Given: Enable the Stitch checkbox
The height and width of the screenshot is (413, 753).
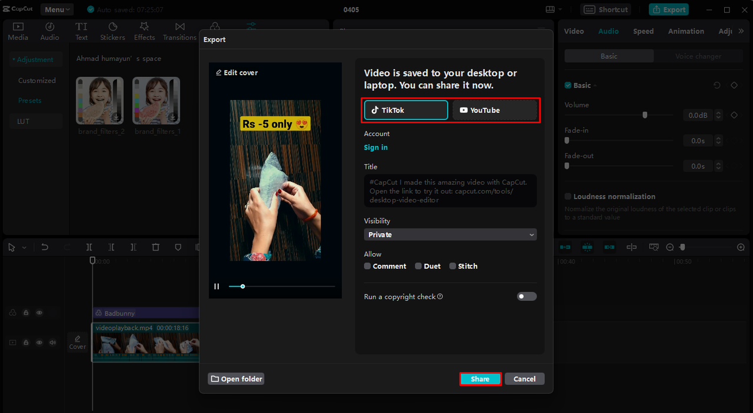Looking at the screenshot, I should (x=452, y=266).
